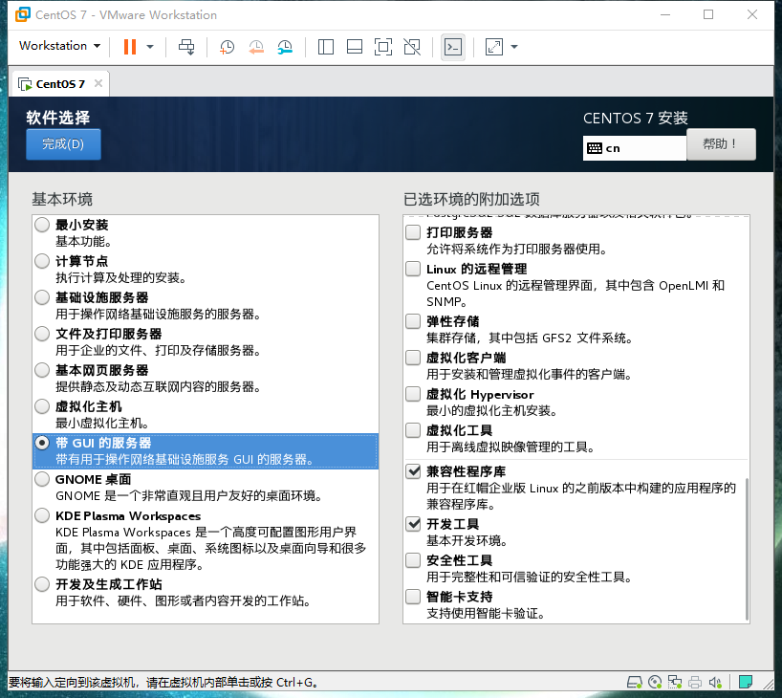Click the text 最小虚拟化主机。
The image size is (782, 698).
point(102,423)
